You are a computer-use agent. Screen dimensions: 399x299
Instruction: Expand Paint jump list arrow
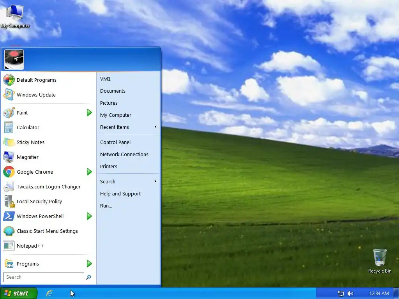89,113
